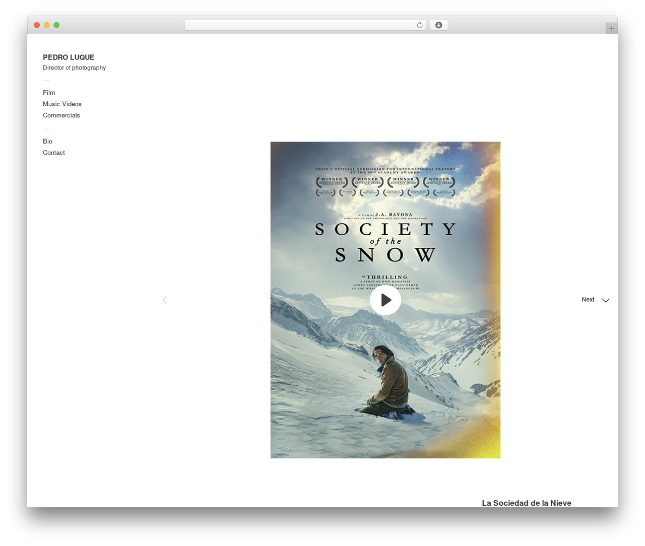Viewport: 645px width, 546px height.
Task: Open the Commercials section
Action: point(61,115)
